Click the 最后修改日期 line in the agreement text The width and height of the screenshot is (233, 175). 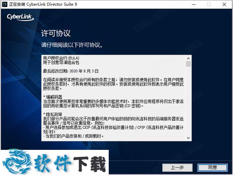71,71
